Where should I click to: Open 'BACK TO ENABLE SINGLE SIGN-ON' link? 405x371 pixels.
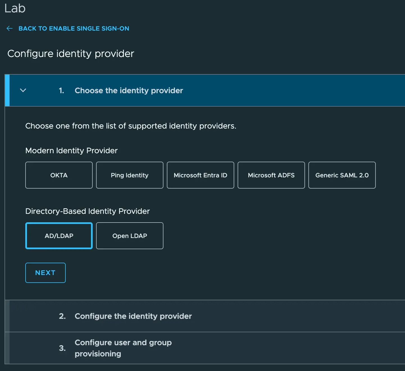coord(74,28)
